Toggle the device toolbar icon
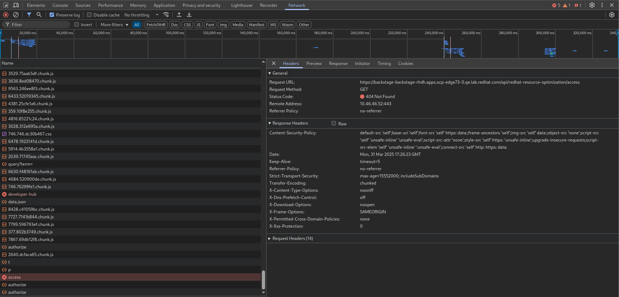Viewport: 619px width, 297px height. tap(16, 5)
